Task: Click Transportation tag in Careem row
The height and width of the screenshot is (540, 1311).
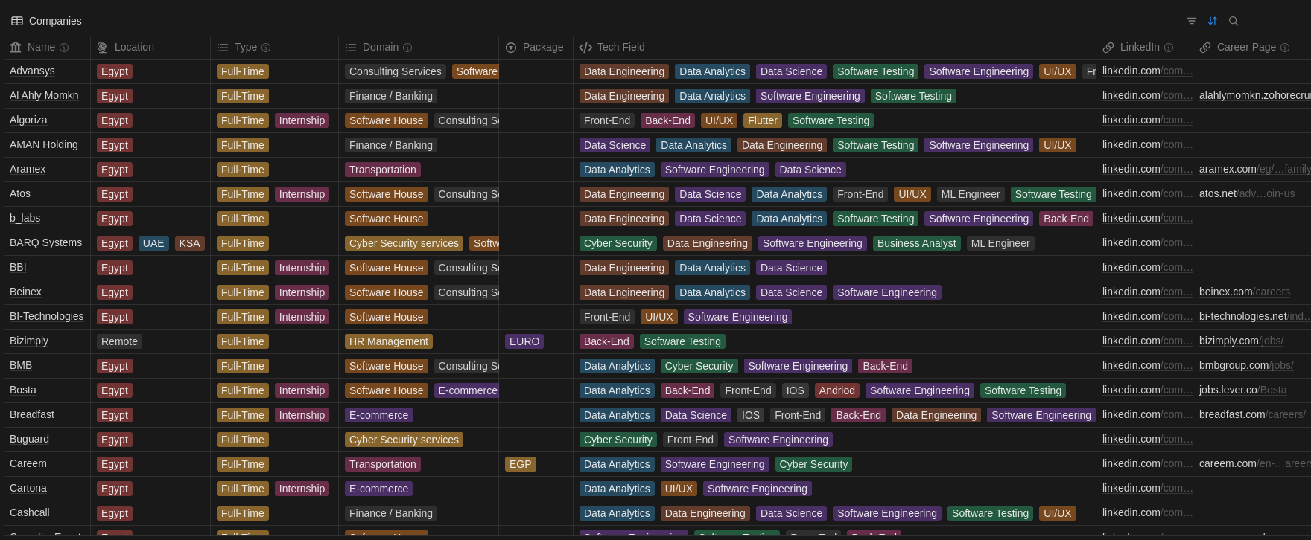Action: point(383,464)
